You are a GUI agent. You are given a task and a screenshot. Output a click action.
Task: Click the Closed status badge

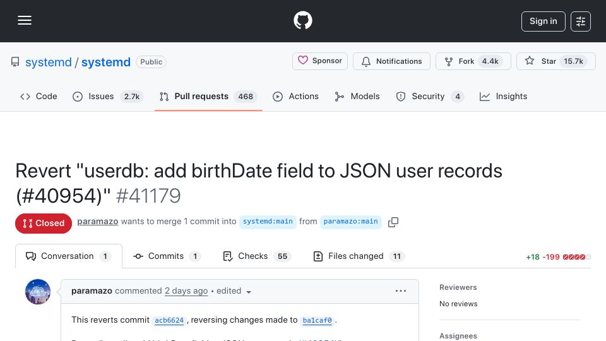[44, 224]
